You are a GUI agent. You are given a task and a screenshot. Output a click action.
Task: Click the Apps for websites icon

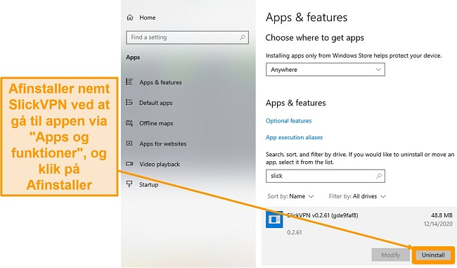129,143
